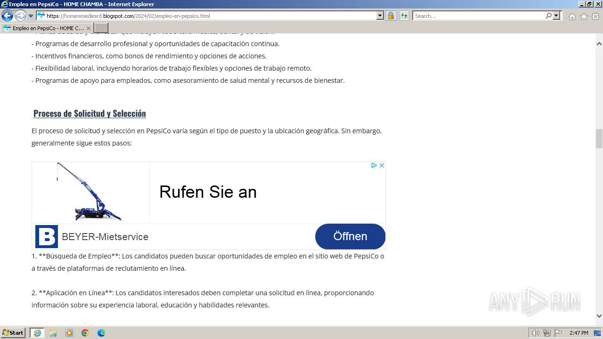Click the network tray icon
Viewport: 603px width, 339px height.
tap(547, 333)
